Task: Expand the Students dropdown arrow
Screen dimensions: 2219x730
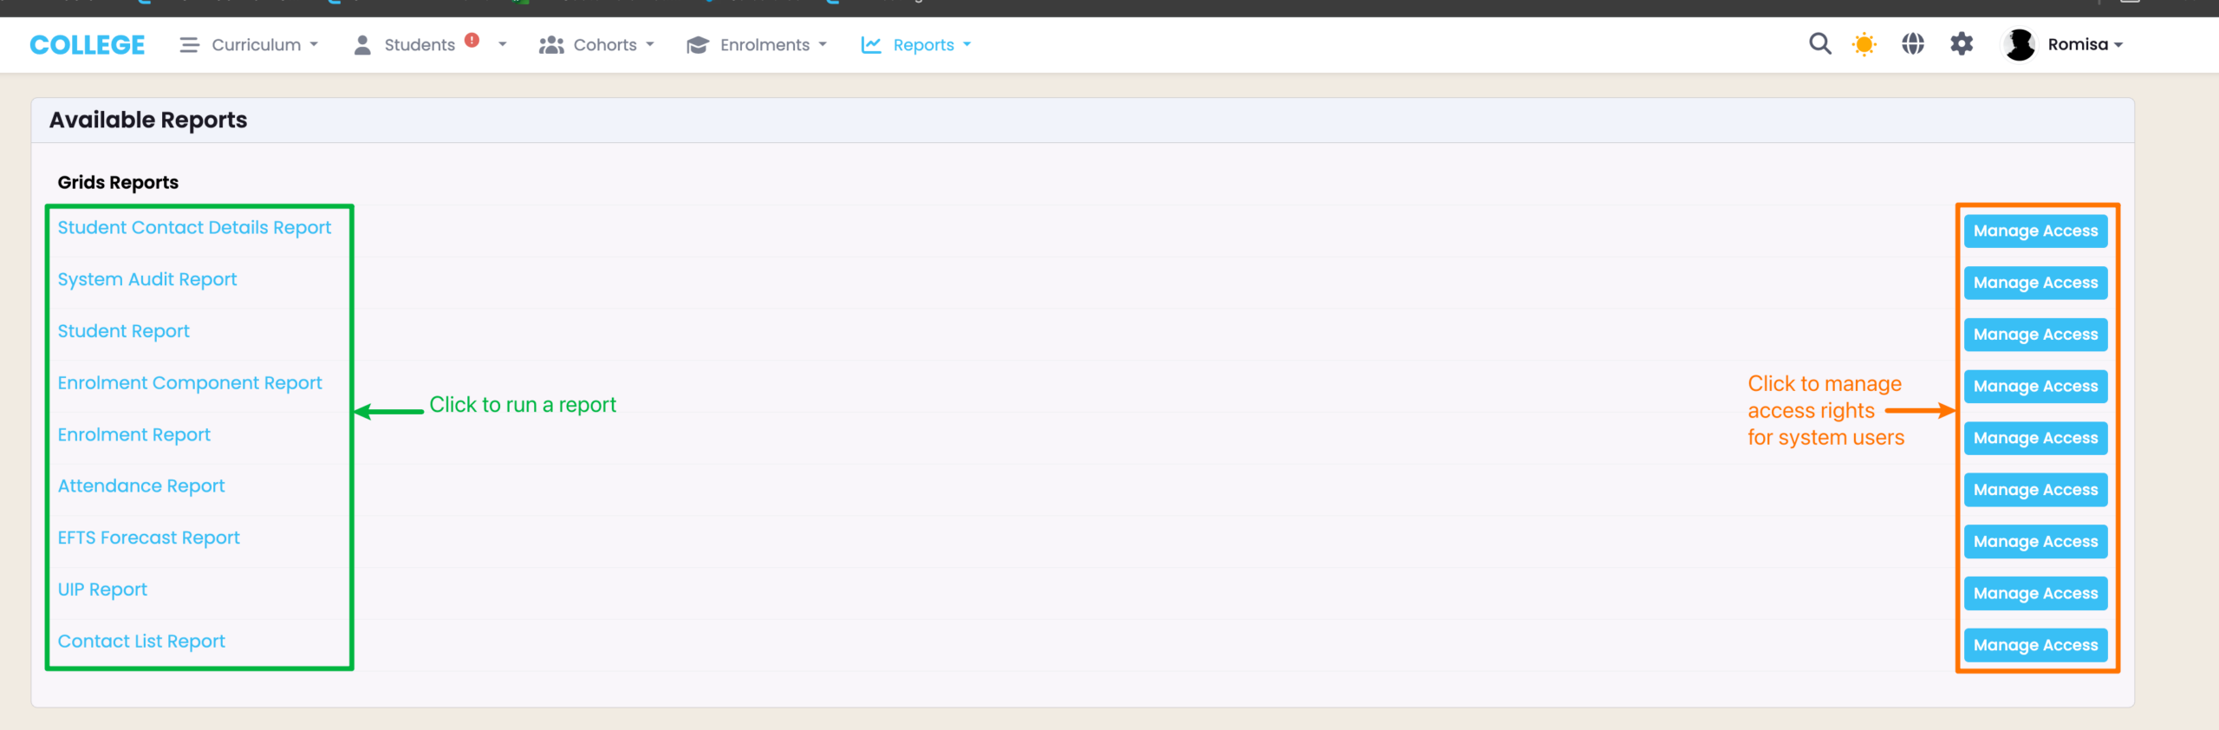Action: point(502,45)
